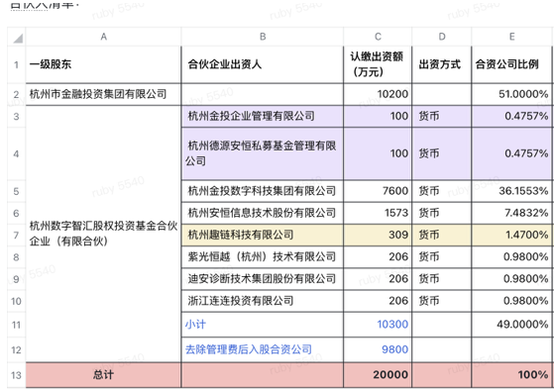
Task: Select cell with value 7600
Action: tap(378, 191)
